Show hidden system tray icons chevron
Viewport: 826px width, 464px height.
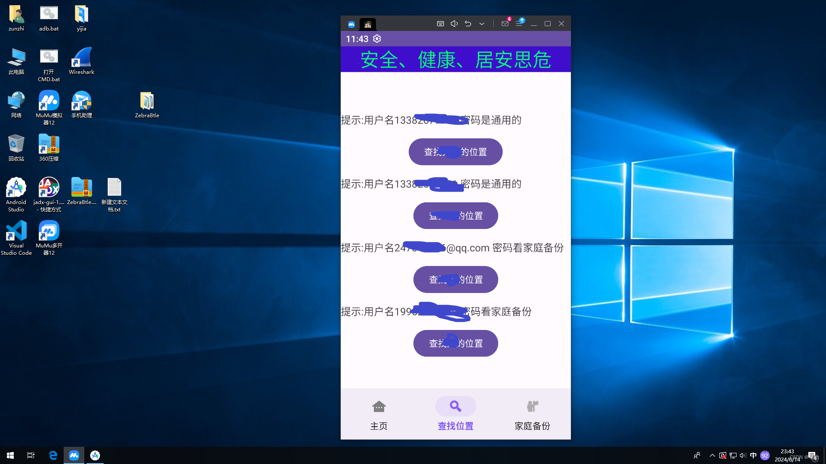pos(712,455)
